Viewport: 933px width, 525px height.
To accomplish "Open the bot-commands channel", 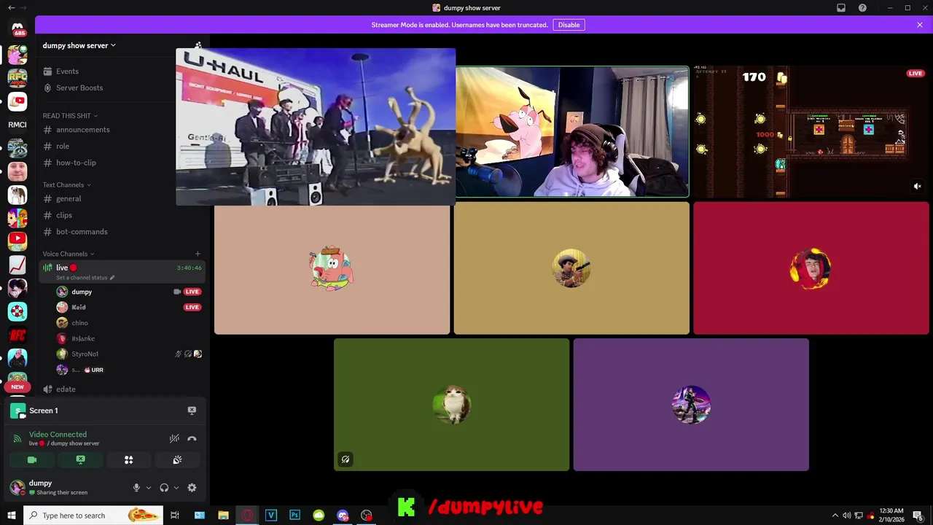I will pos(82,232).
